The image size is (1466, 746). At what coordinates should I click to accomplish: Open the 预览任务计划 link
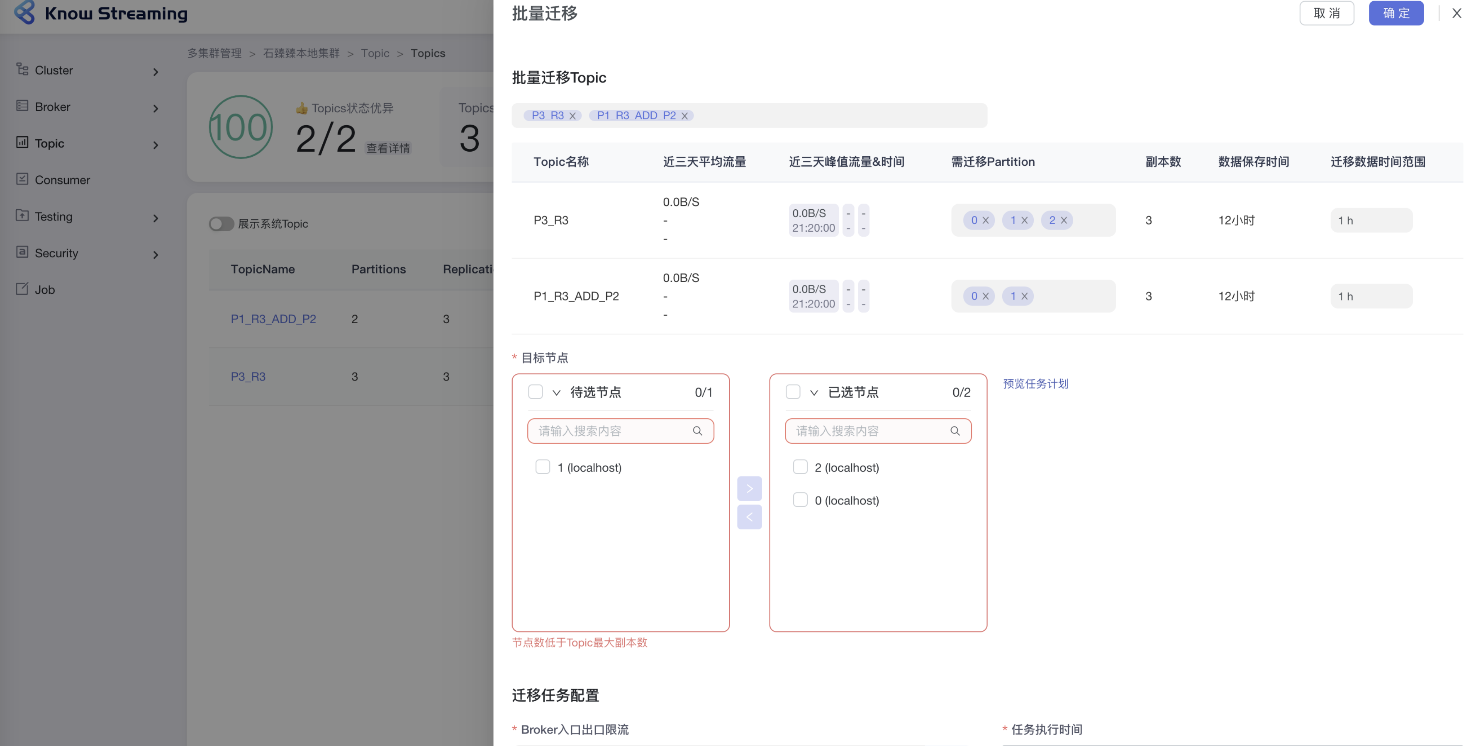pos(1035,384)
